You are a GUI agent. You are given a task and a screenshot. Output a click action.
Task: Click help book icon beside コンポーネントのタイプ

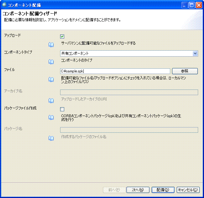(x=51, y=62)
